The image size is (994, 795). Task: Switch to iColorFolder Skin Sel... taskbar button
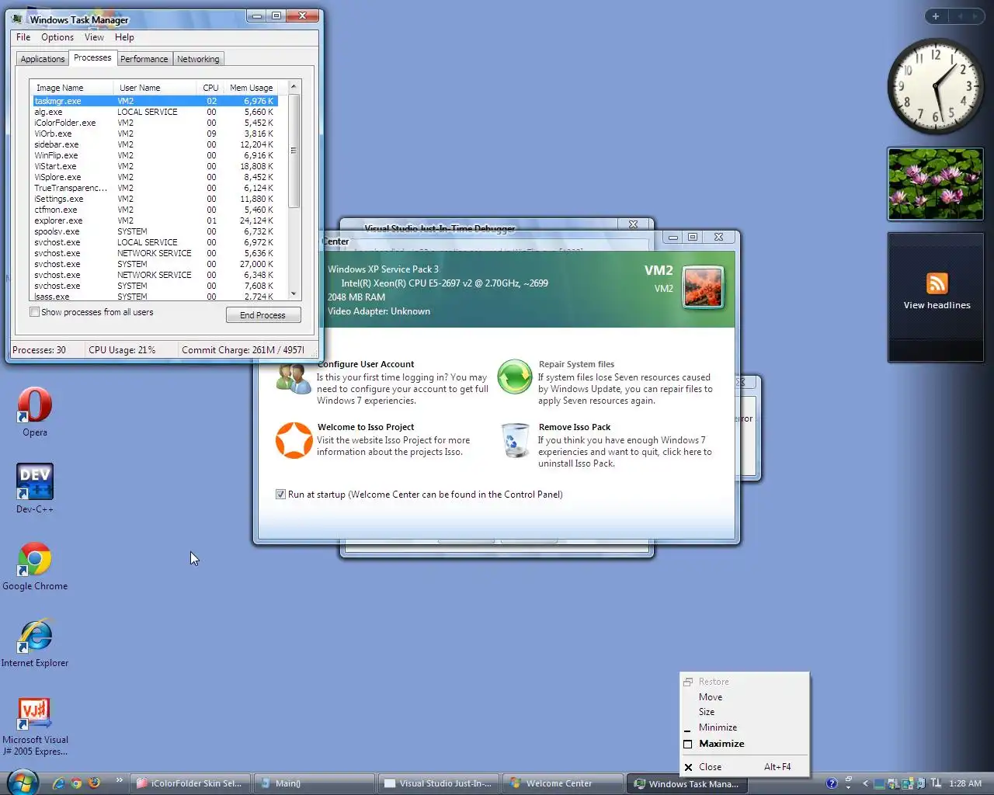tap(189, 783)
